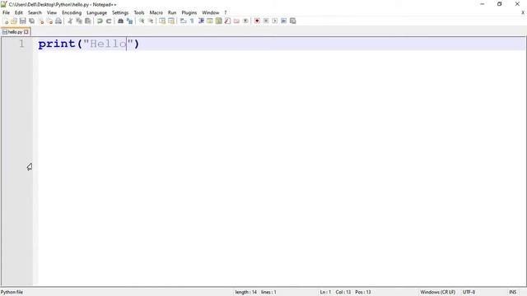Viewport: 527px width, 296px height.
Task: Click the Redo toolbar icon
Action: click(109, 21)
